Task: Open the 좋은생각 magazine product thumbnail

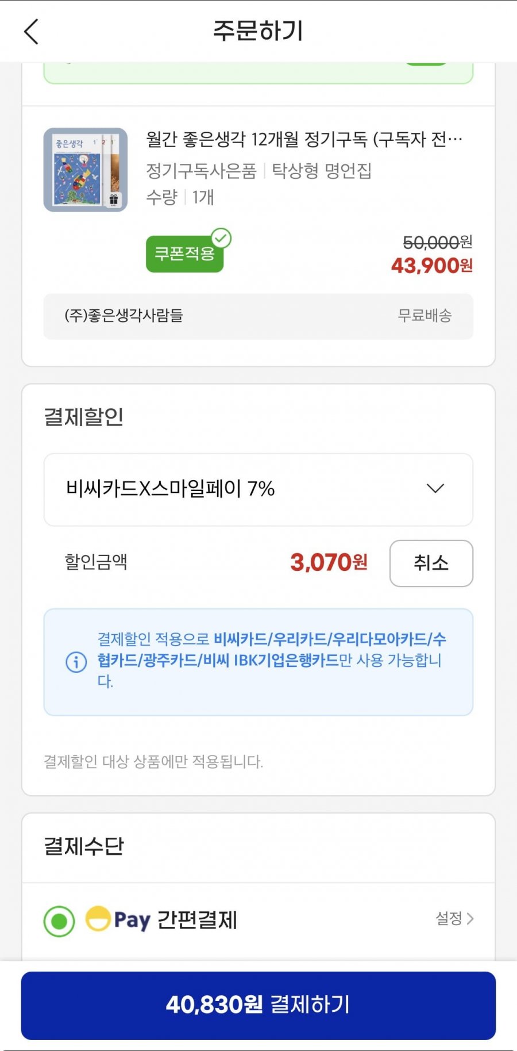Action: [86, 170]
